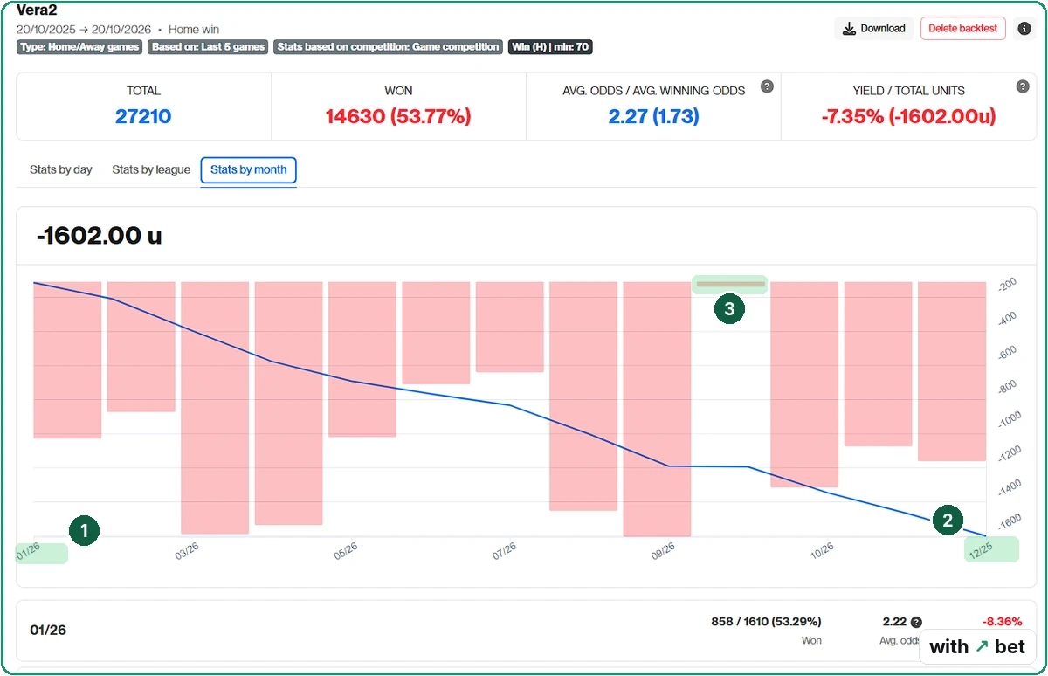
Task: Click the total value 27210
Action: 143,116
